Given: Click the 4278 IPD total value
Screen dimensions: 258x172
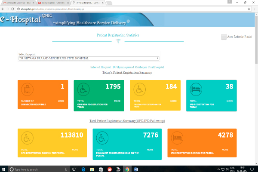Looking at the screenshot, I should 225,135.
